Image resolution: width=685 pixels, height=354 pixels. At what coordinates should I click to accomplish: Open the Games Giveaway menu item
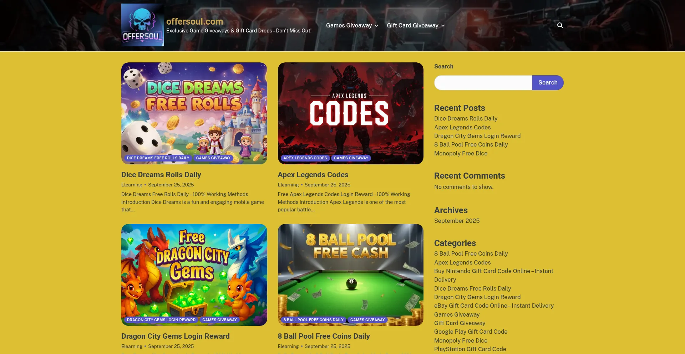pos(349,25)
